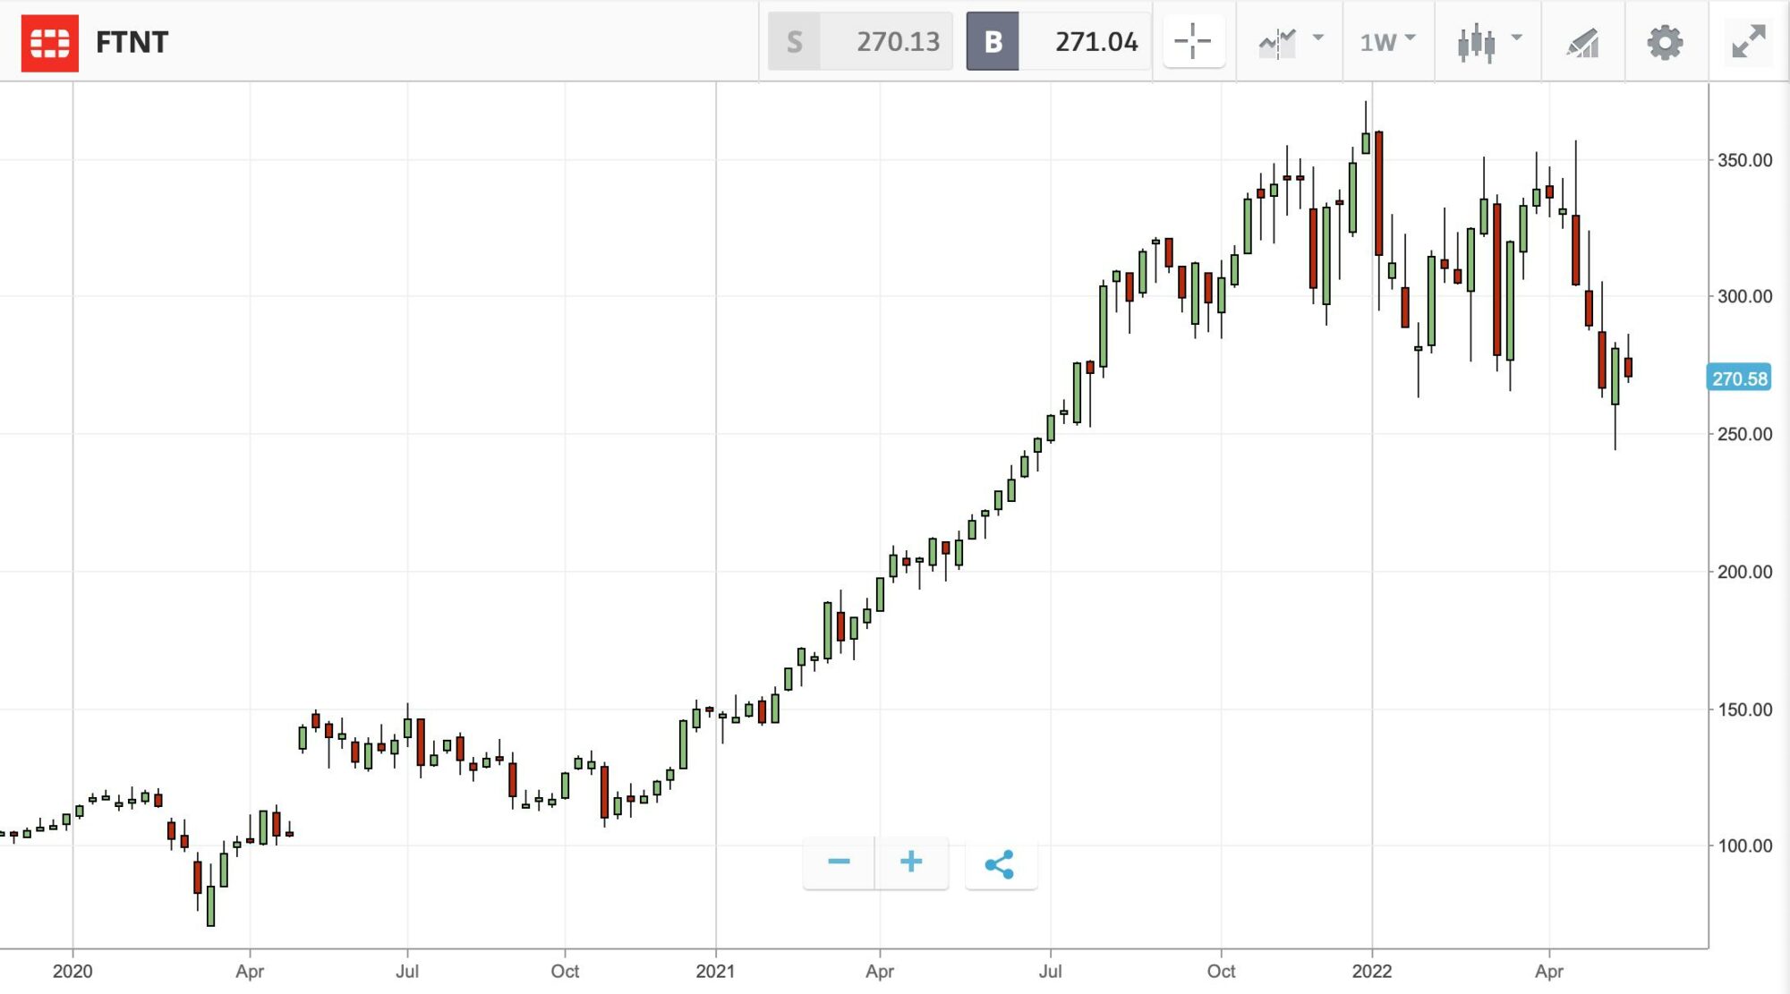Click the buy price 271.04 field
Viewport: 1790px width, 994px height.
pyautogui.click(x=1096, y=41)
